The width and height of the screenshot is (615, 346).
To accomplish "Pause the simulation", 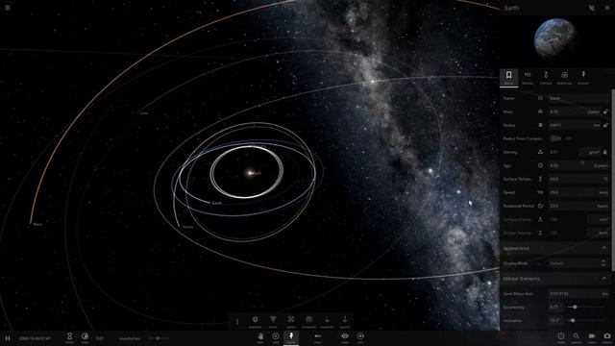I will coord(8,338).
